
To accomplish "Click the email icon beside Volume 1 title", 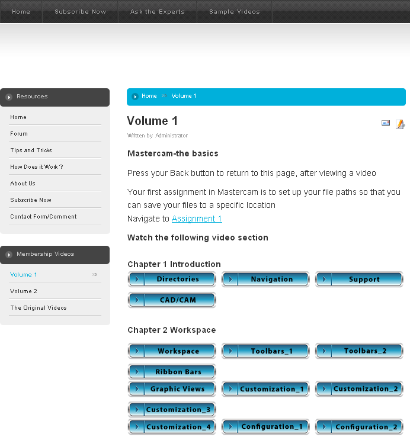I will [386, 123].
